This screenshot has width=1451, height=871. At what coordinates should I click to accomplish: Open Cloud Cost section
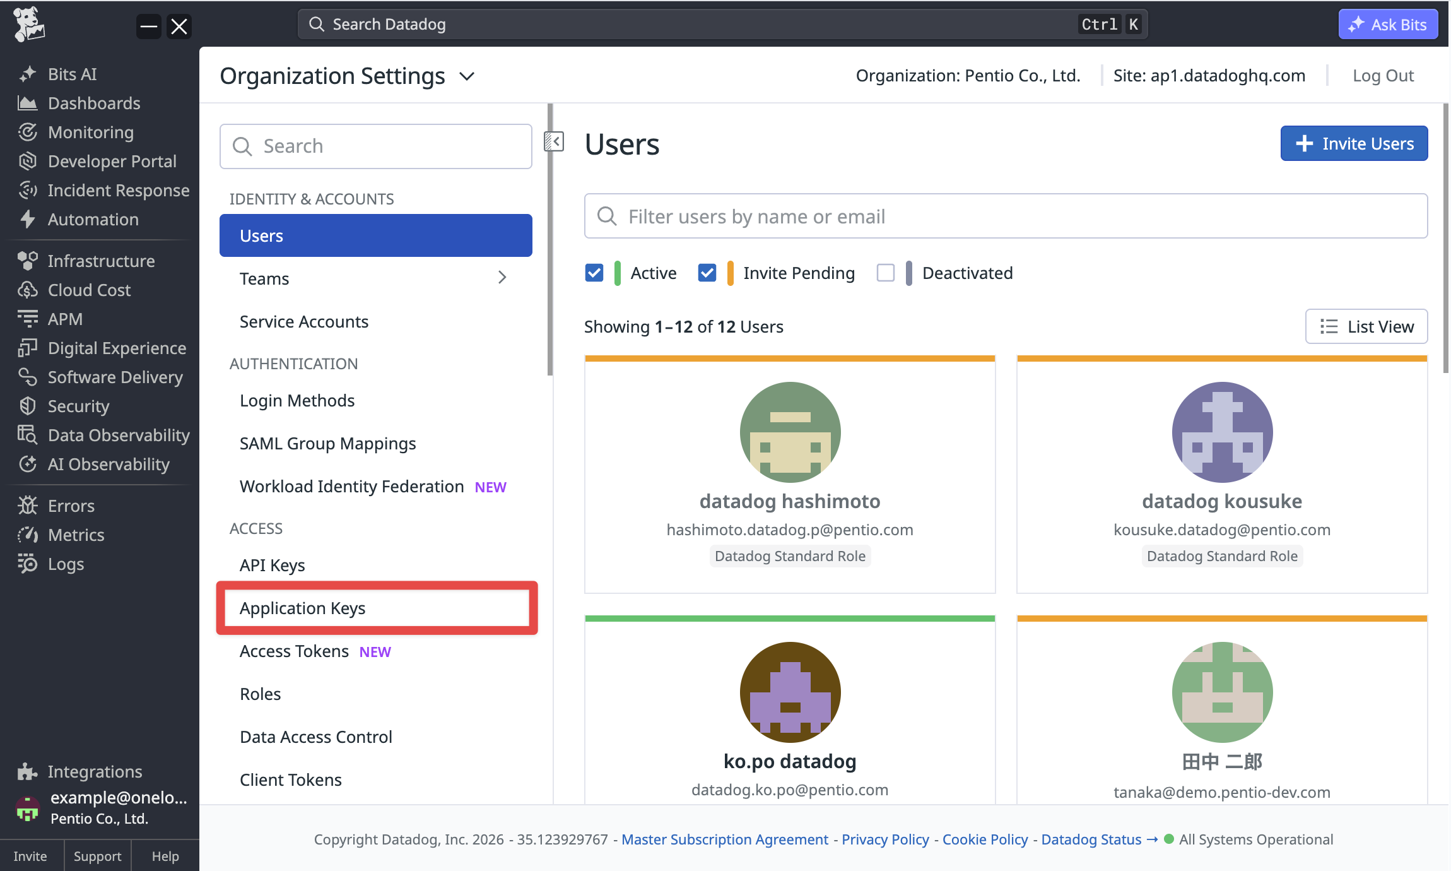[74, 290]
